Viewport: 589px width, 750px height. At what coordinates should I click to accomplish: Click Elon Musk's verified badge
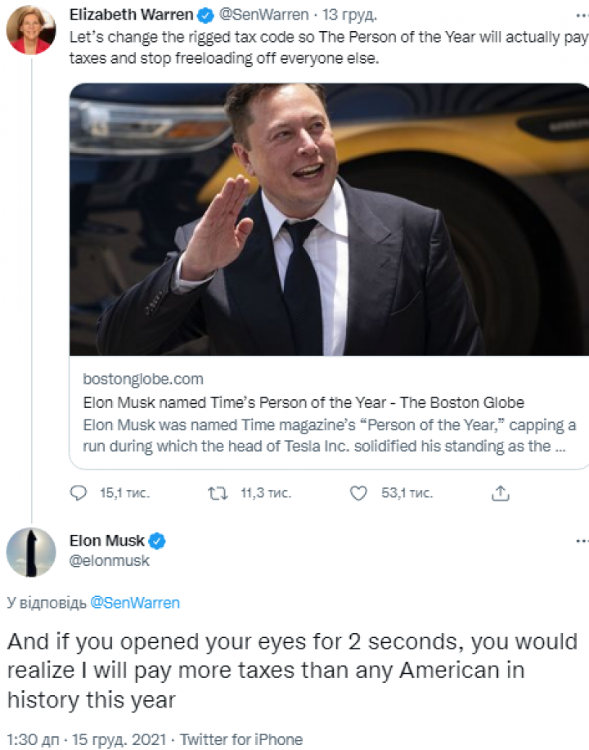click(x=157, y=541)
